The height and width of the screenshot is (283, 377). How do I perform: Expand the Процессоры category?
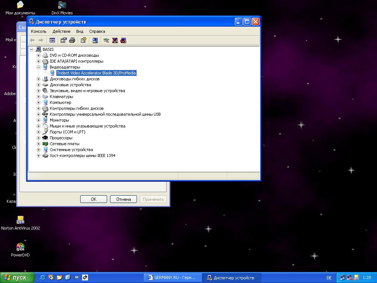pos(38,138)
